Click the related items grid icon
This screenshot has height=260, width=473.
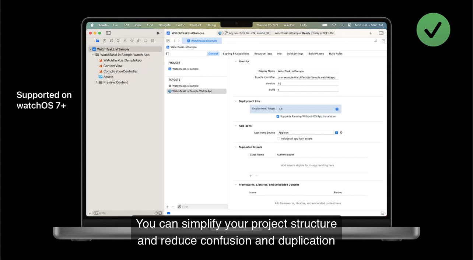click(x=168, y=41)
